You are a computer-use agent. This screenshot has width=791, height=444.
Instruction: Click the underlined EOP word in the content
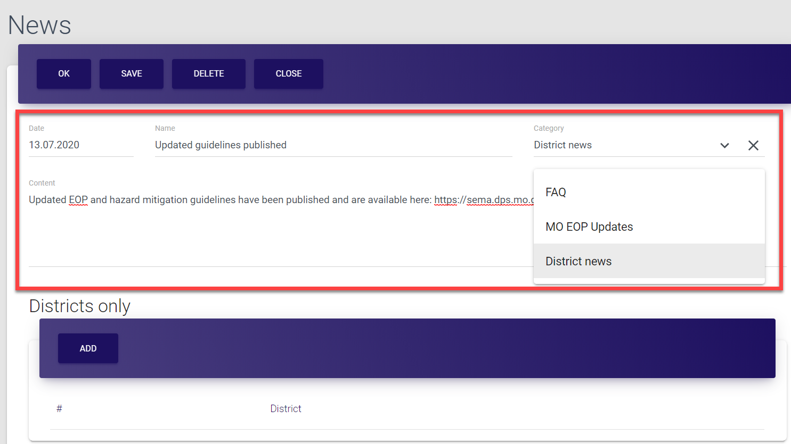pyautogui.click(x=78, y=200)
